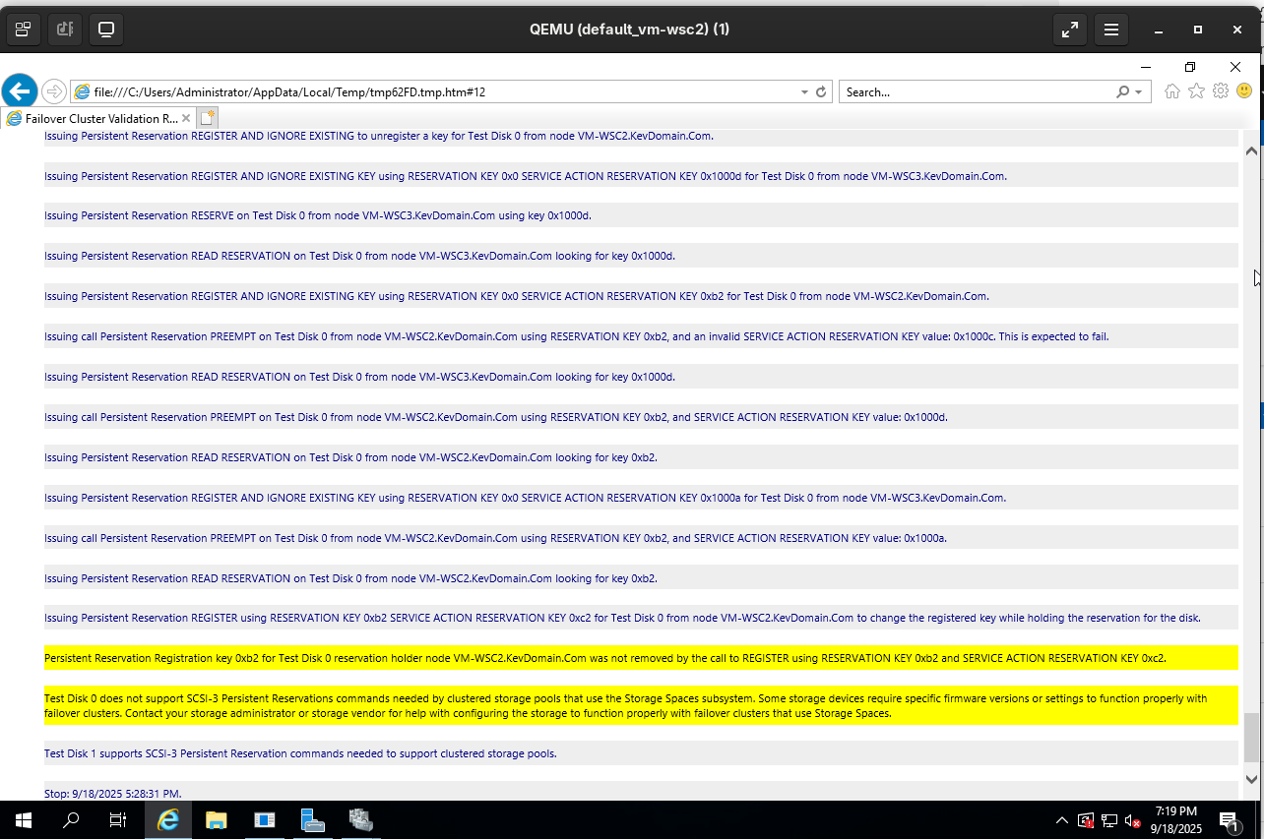The width and height of the screenshot is (1264, 839).
Task: Click the PREEMPT line with key value 0x1000a
Action: [641, 538]
